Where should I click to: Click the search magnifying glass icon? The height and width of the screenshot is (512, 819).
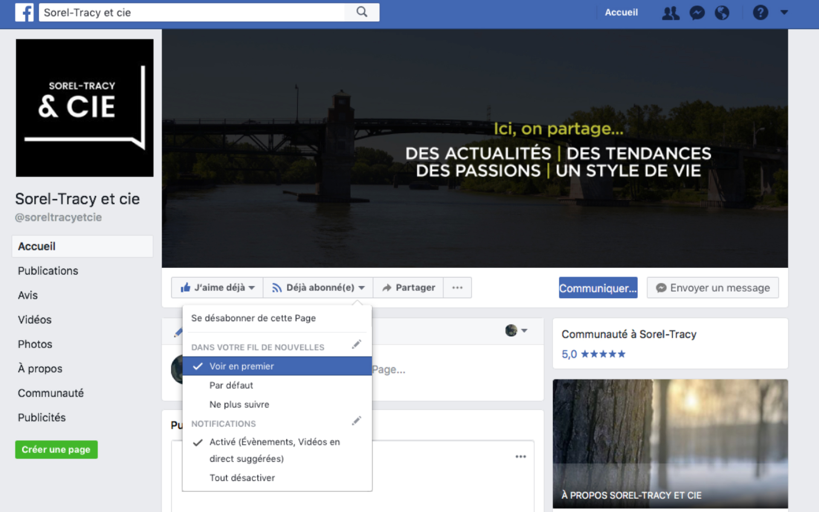click(362, 12)
